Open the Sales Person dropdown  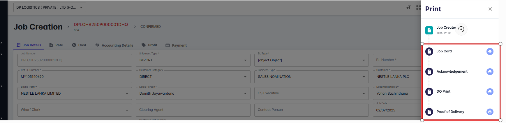245,93
